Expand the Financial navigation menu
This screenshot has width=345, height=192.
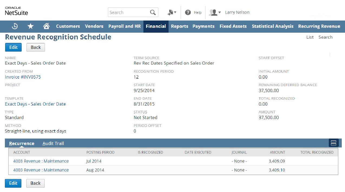pyautogui.click(x=156, y=26)
